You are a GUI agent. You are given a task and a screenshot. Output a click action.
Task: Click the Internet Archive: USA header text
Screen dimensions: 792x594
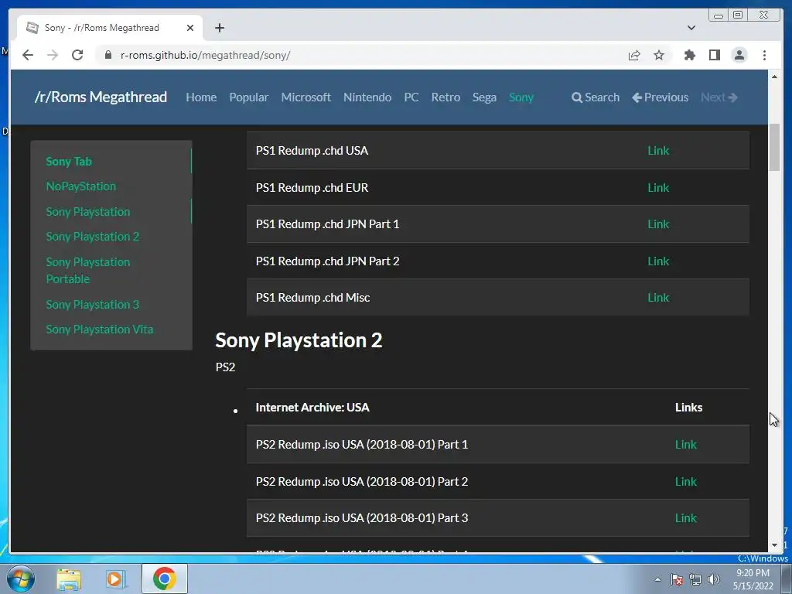pyautogui.click(x=312, y=407)
